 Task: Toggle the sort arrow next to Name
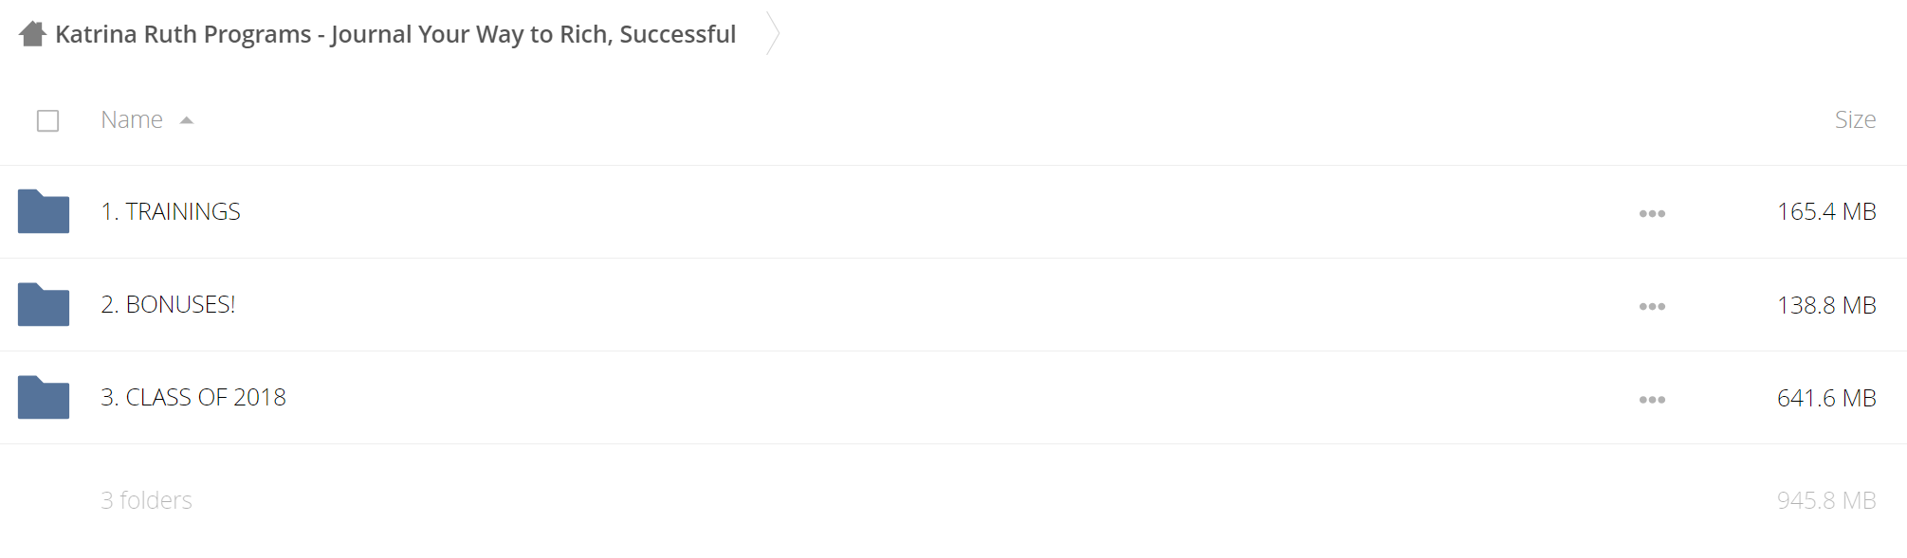click(x=187, y=120)
